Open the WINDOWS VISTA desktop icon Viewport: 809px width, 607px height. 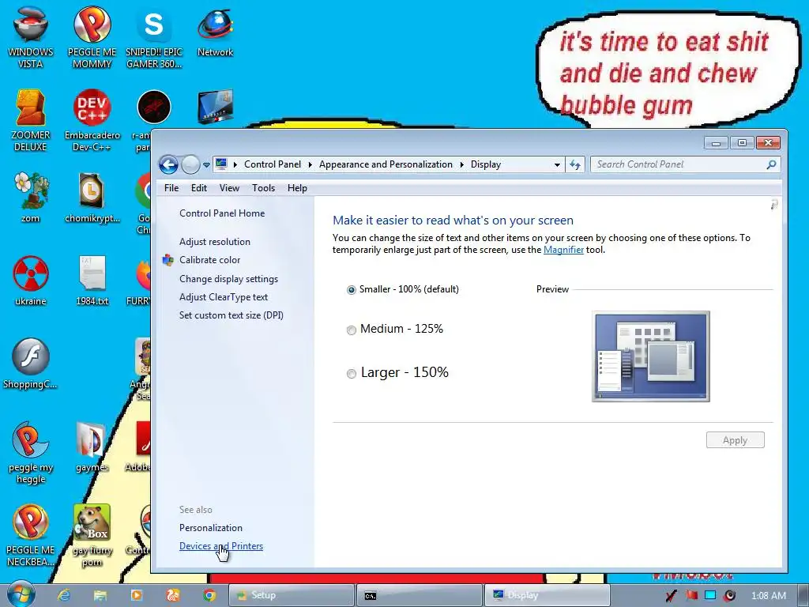pyautogui.click(x=31, y=36)
